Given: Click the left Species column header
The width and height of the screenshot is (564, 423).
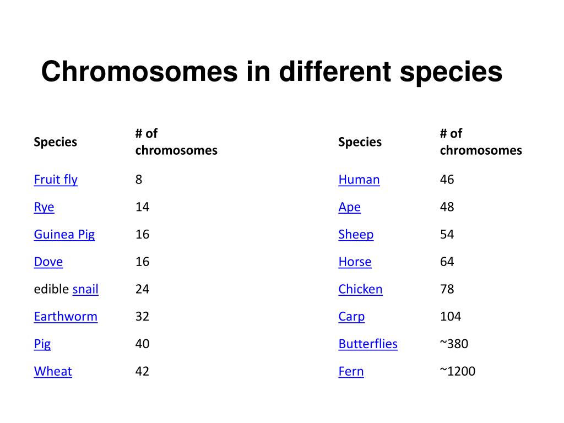Looking at the screenshot, I should click(x=56, y=142).
